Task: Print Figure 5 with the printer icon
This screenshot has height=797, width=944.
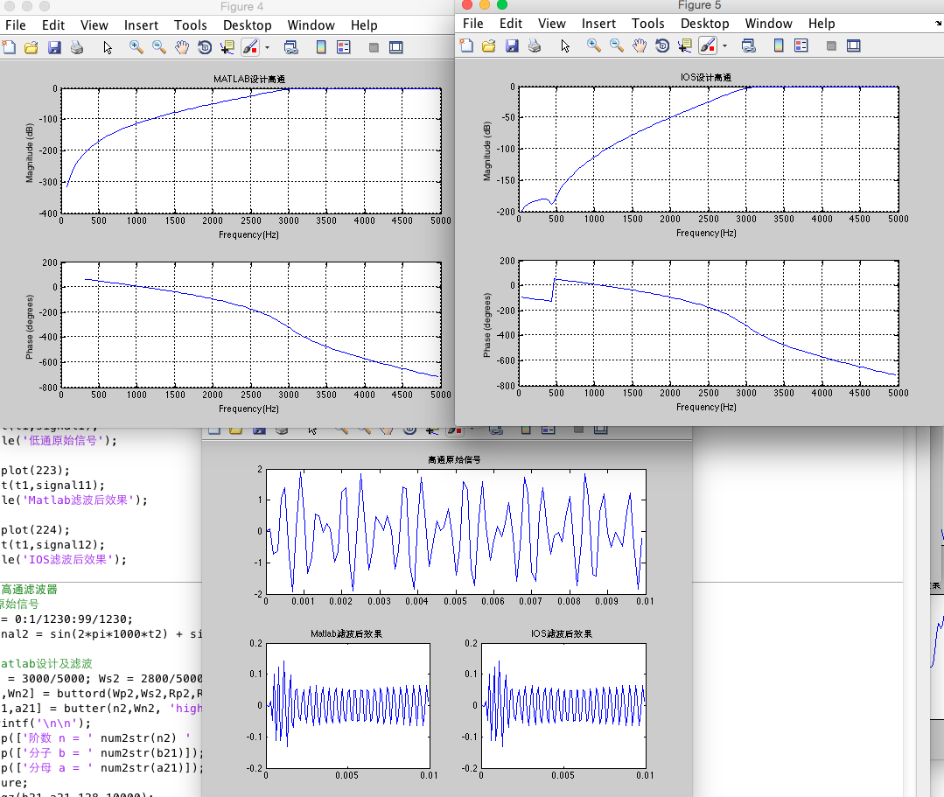Action: pyautogui.click(x=535, y=45)
